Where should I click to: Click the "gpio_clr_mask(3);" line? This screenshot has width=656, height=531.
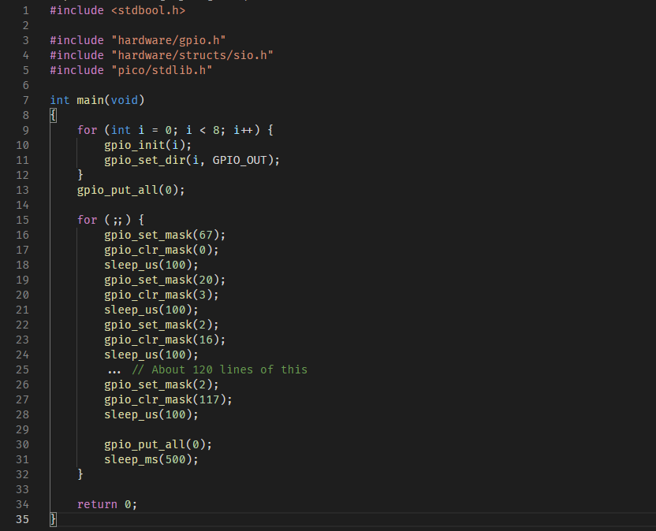pos(162,295)
